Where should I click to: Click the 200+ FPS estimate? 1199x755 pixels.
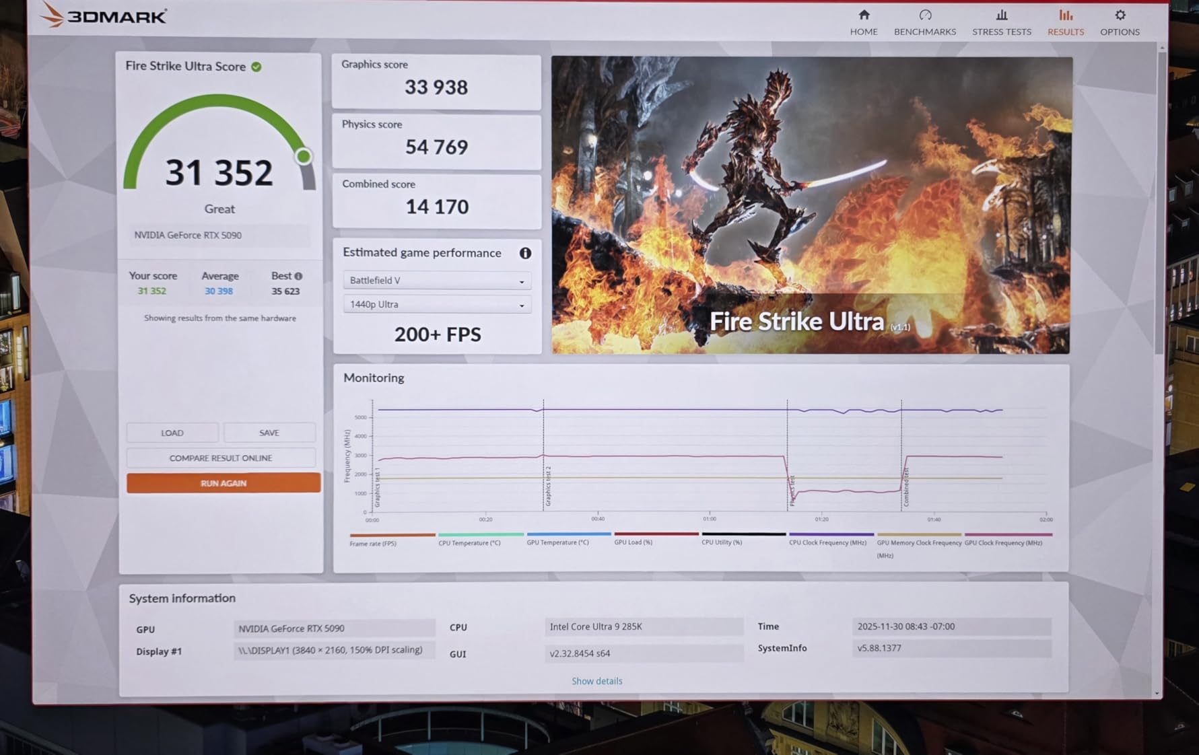click(x=438, y=334)
